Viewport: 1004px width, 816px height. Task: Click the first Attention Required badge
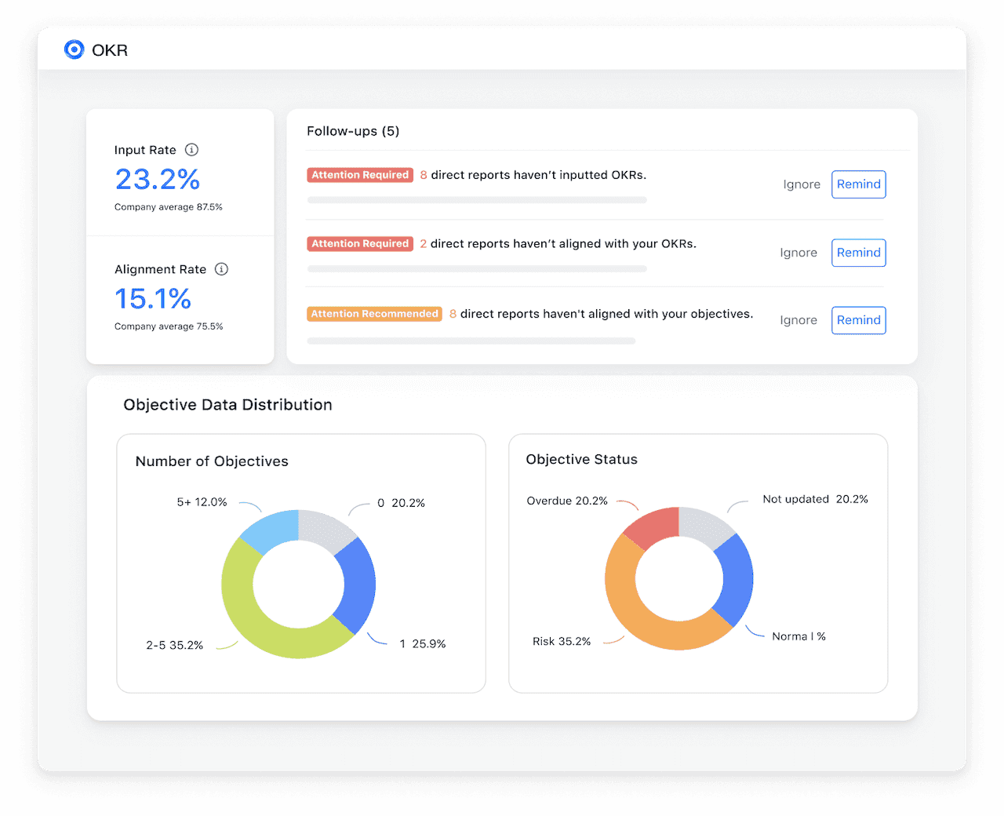click(x=360, y=174)
